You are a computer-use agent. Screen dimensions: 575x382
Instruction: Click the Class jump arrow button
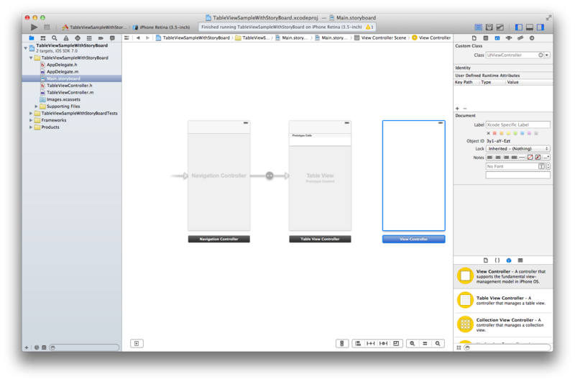pyautogui.click(x=540, y=55)
